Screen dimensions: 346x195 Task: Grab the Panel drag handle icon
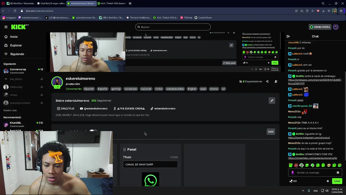pos(124,149)
